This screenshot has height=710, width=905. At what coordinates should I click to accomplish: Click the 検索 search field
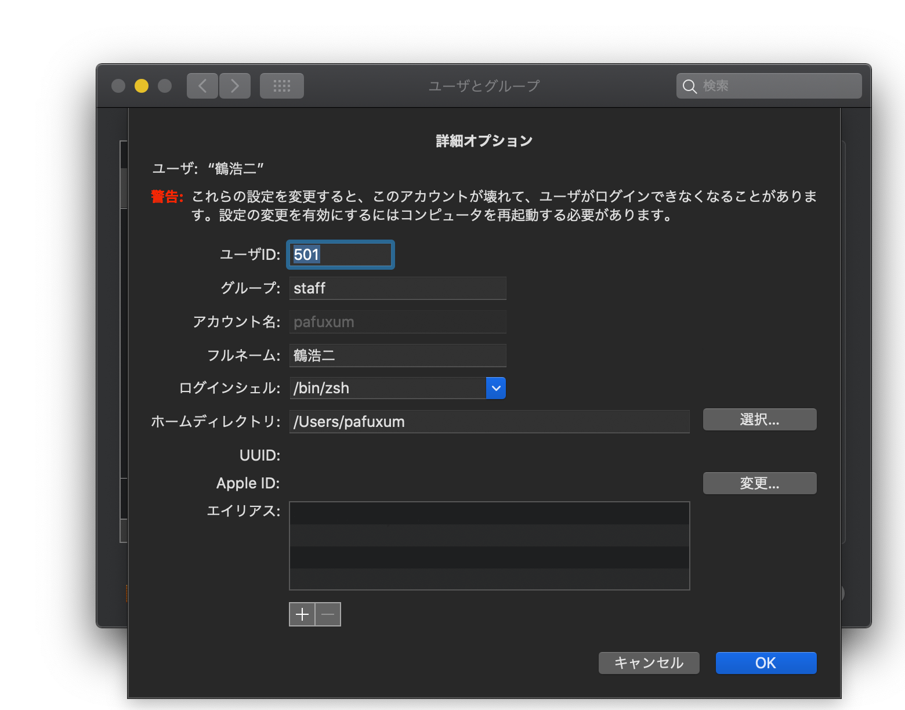[x=769, y=86]
